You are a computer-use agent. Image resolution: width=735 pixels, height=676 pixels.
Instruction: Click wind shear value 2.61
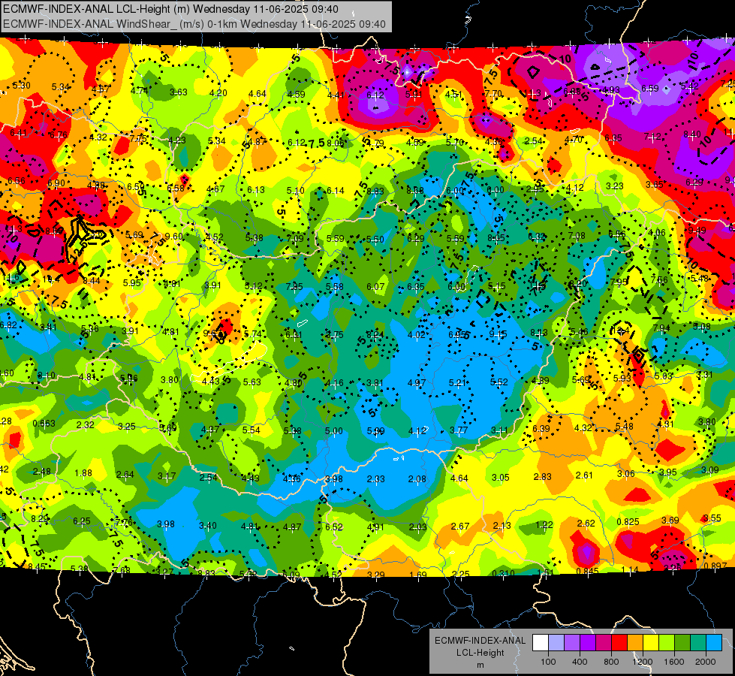tap(584, 475)
